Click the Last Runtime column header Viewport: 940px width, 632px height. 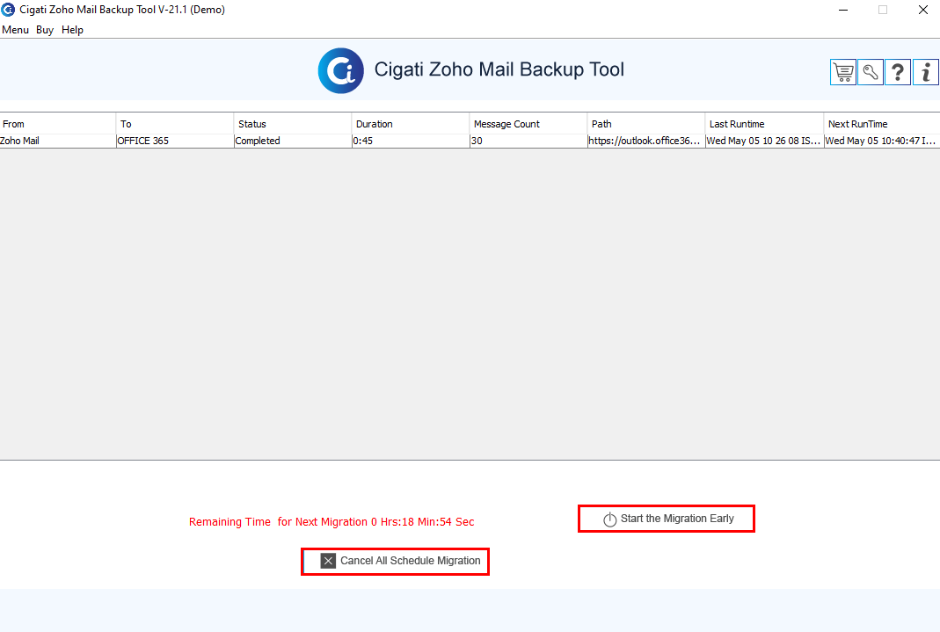[x=764, y=124]
